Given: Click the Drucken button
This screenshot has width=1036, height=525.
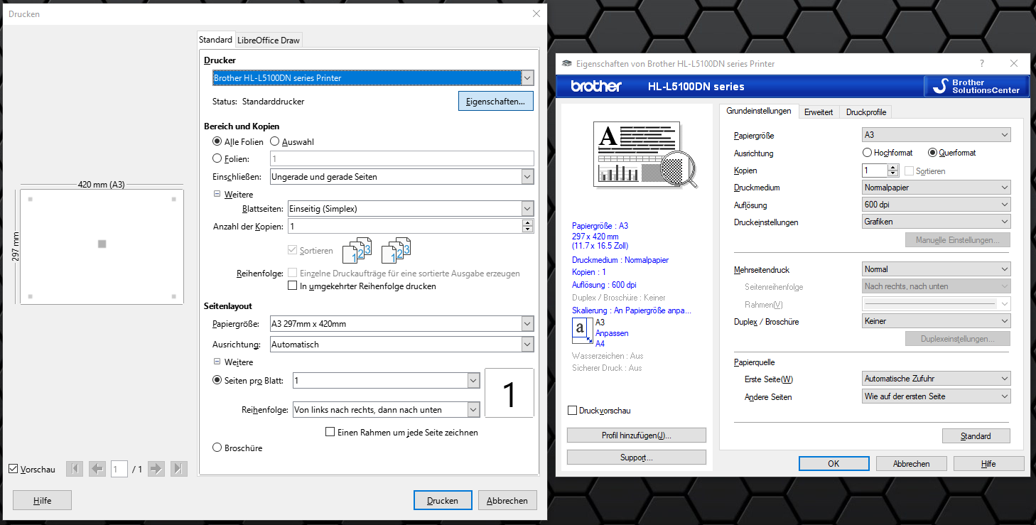Looking at the screenshot, I should [x=443, y=500].
